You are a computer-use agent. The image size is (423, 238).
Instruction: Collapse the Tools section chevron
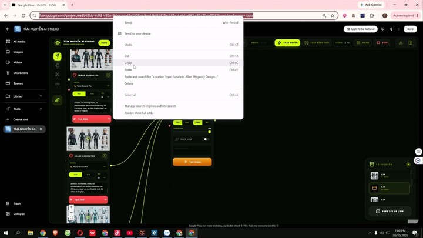[41, 109]
